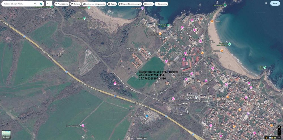Open the Google apps grid icon
The height and width of the screenshot is (140, 283).
pyautogui.click(x=266, y=3)
